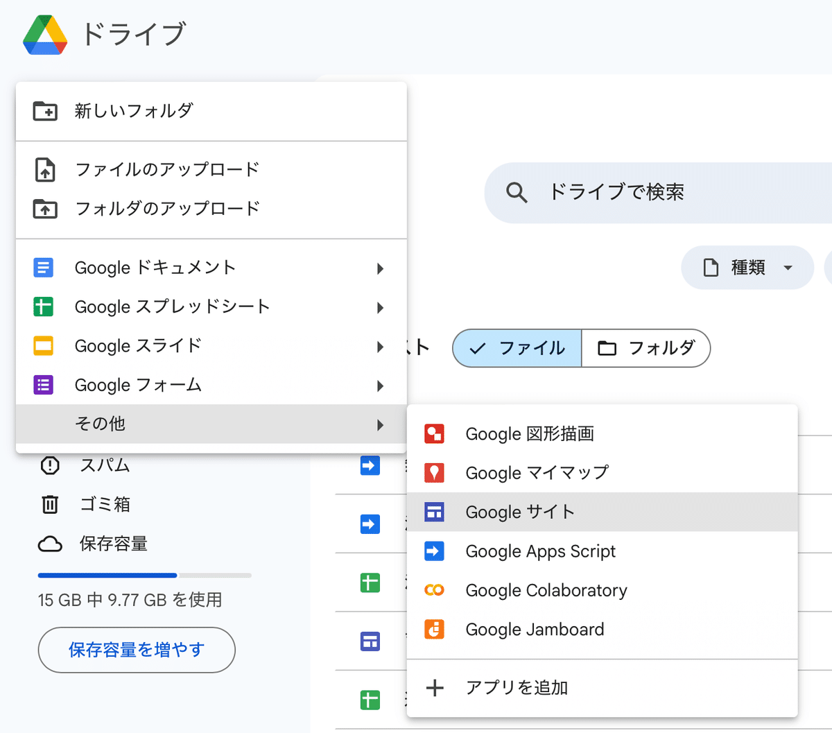The height and width of the screenshot is (733, 832).
Task: Choose Google スプレッドシート menu entry
Action: pos(211,307)
